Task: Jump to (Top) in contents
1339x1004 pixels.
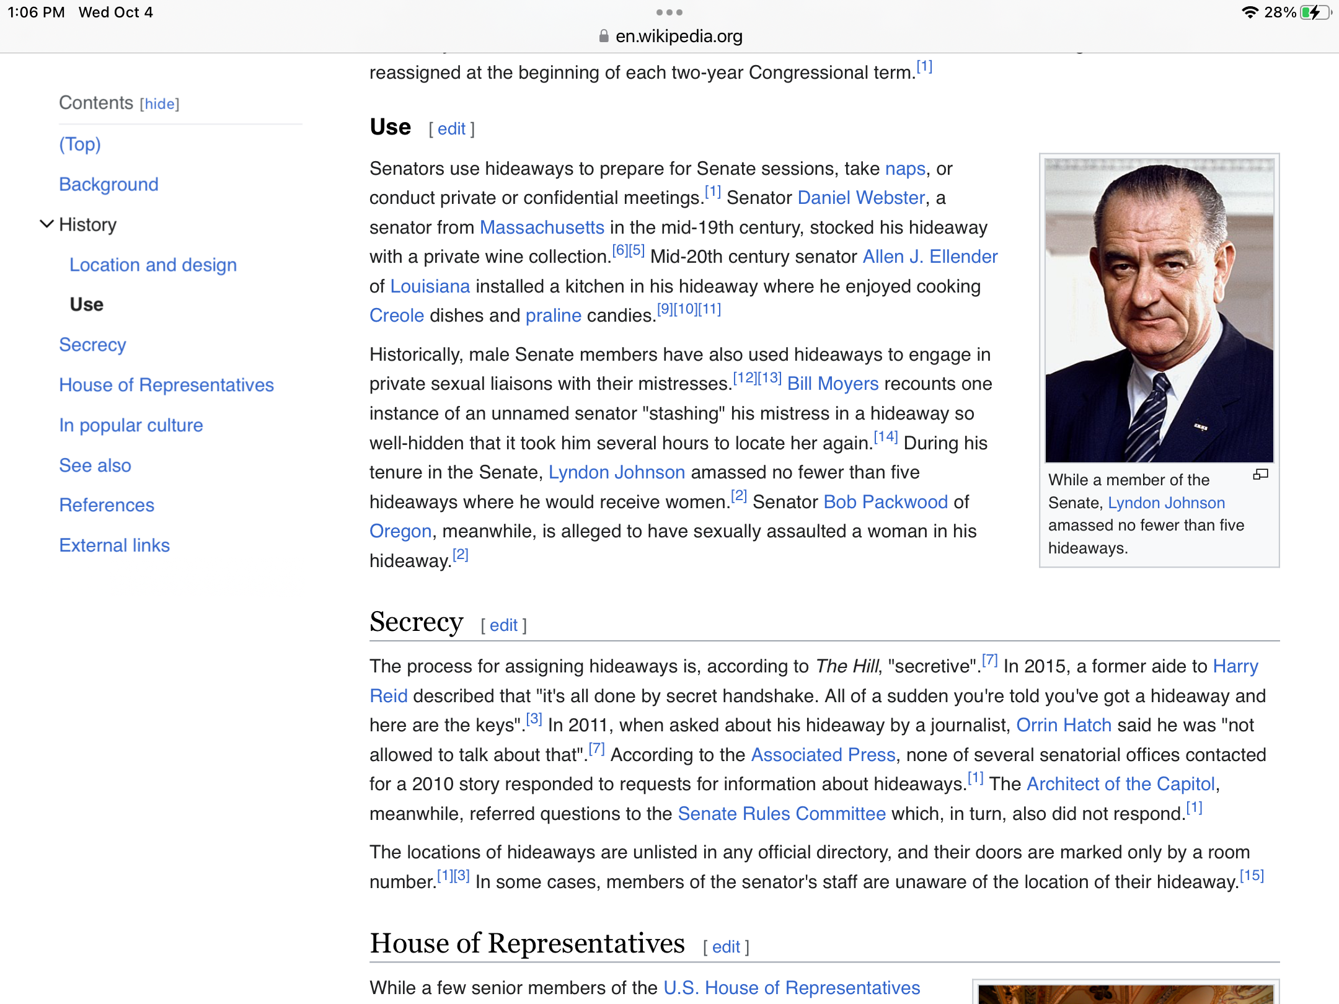Action: [80, 144]
